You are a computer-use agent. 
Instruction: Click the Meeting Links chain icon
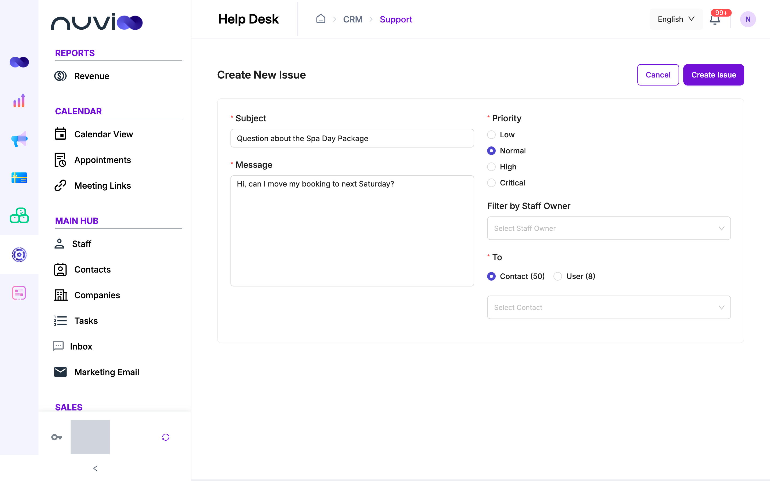point(60,185)
